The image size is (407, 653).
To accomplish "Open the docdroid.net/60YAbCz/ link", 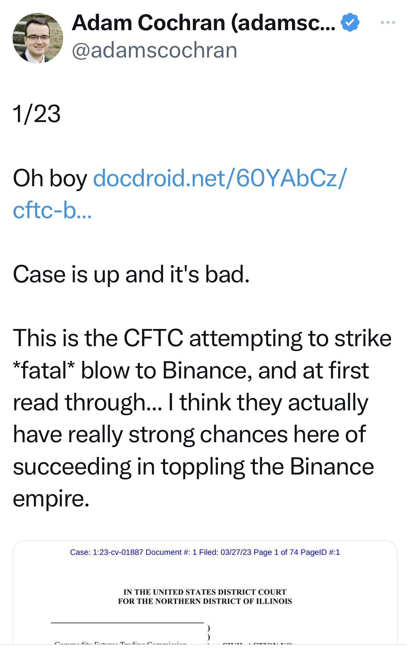I will click(x=220, y=178).
